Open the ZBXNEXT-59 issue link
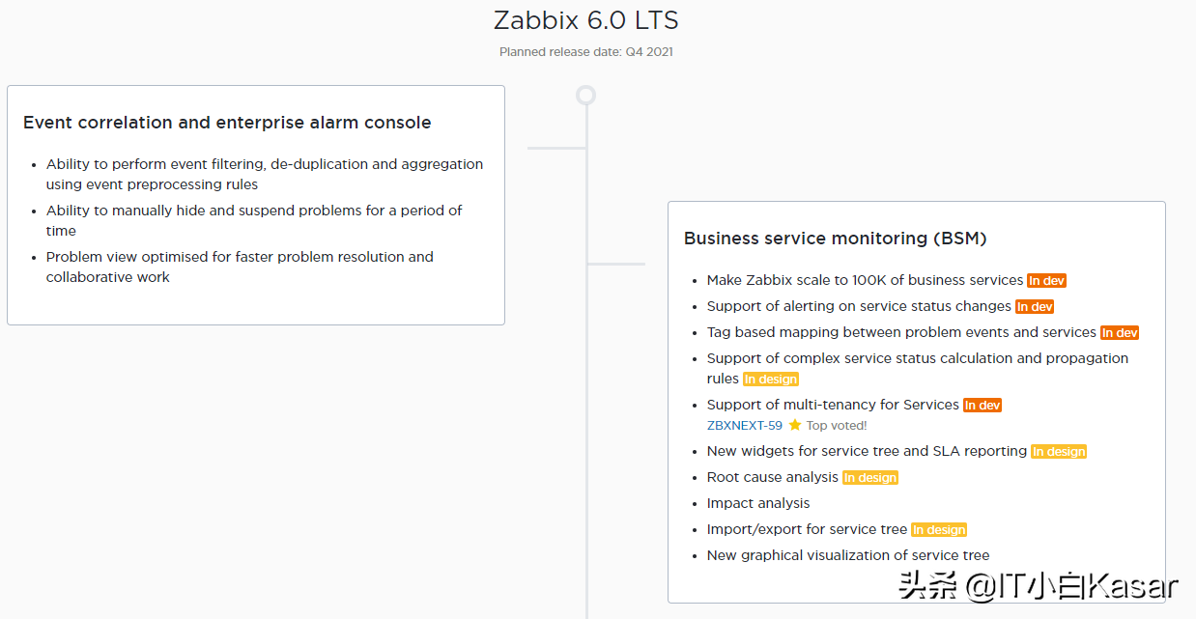 744,425
